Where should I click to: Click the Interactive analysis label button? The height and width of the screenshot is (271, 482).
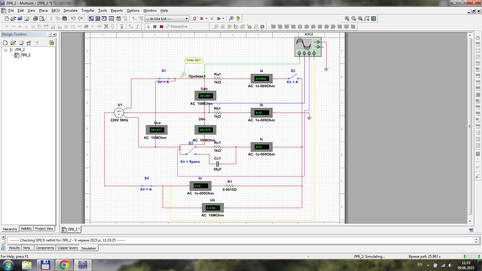click(177, 26)
